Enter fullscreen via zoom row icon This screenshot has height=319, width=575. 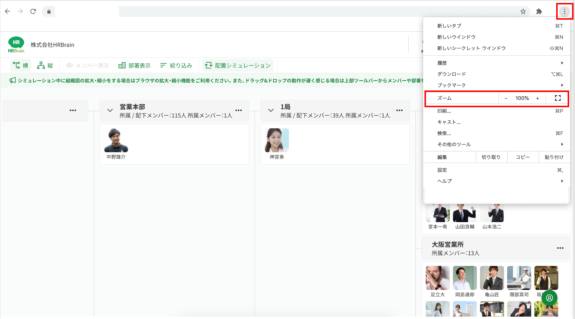[558, 98]
